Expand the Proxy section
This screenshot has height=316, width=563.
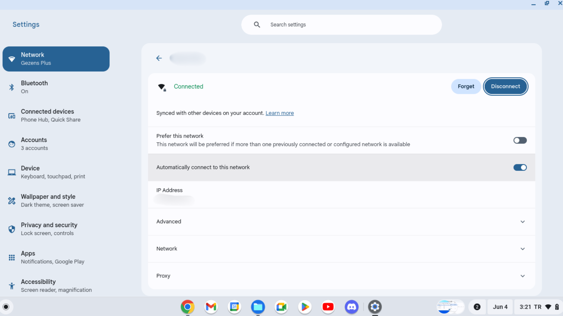click(341, 276)
